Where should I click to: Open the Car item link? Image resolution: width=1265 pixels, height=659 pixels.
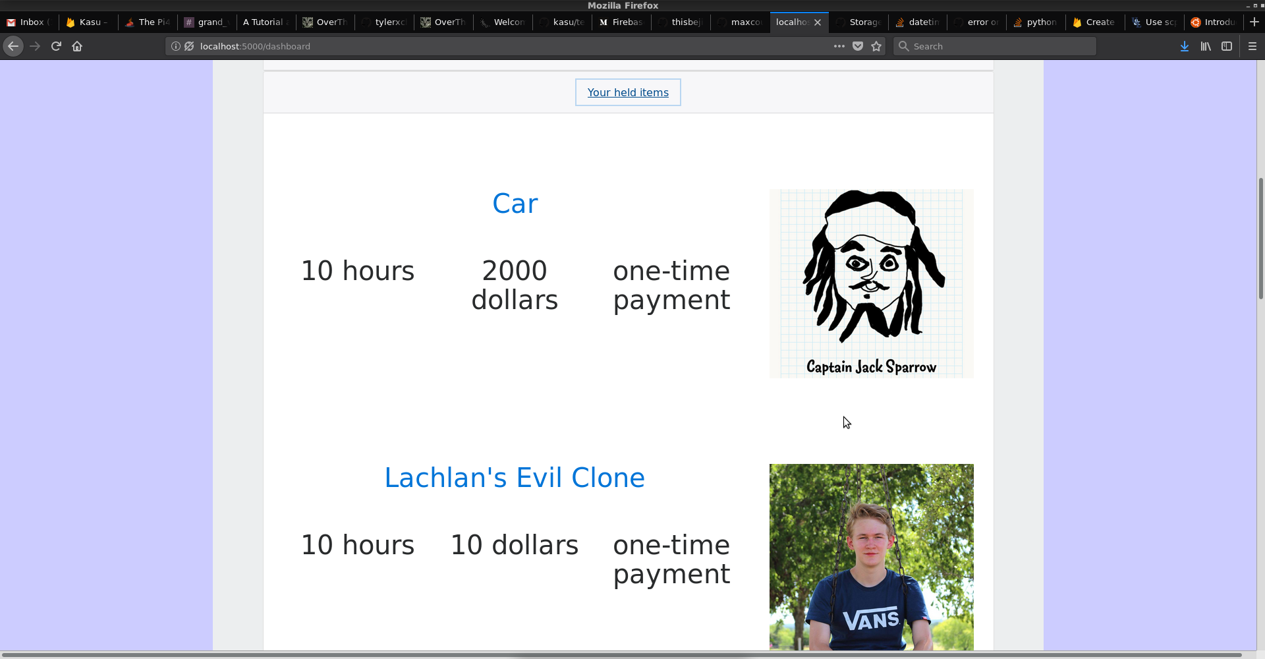coord(515,204)
